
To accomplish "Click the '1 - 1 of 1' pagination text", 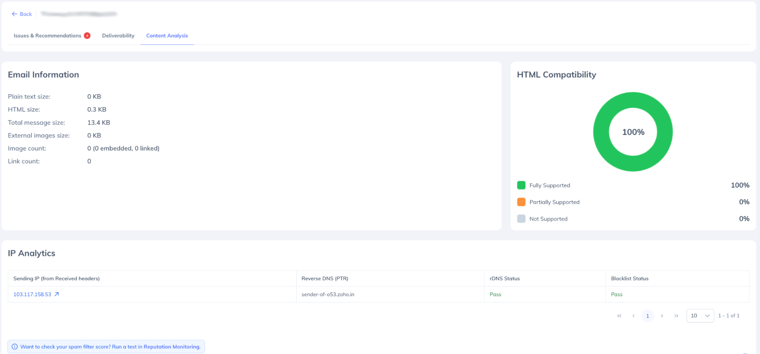I will click(x=729, y=316).
